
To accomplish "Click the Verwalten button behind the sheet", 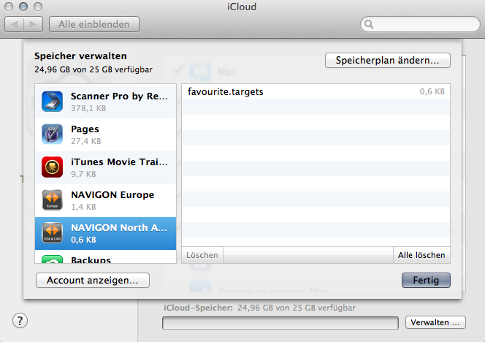I will coord(435,322).
